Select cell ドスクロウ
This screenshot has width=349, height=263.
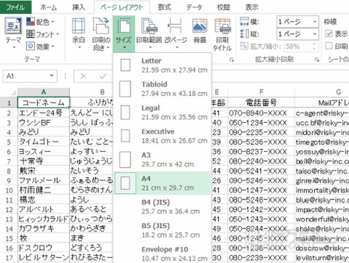44,248
